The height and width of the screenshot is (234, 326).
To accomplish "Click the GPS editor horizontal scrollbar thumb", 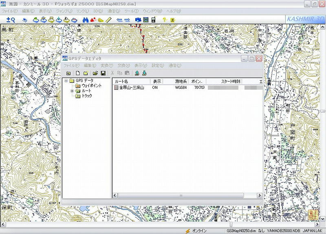I will click(x=181, y=196).
